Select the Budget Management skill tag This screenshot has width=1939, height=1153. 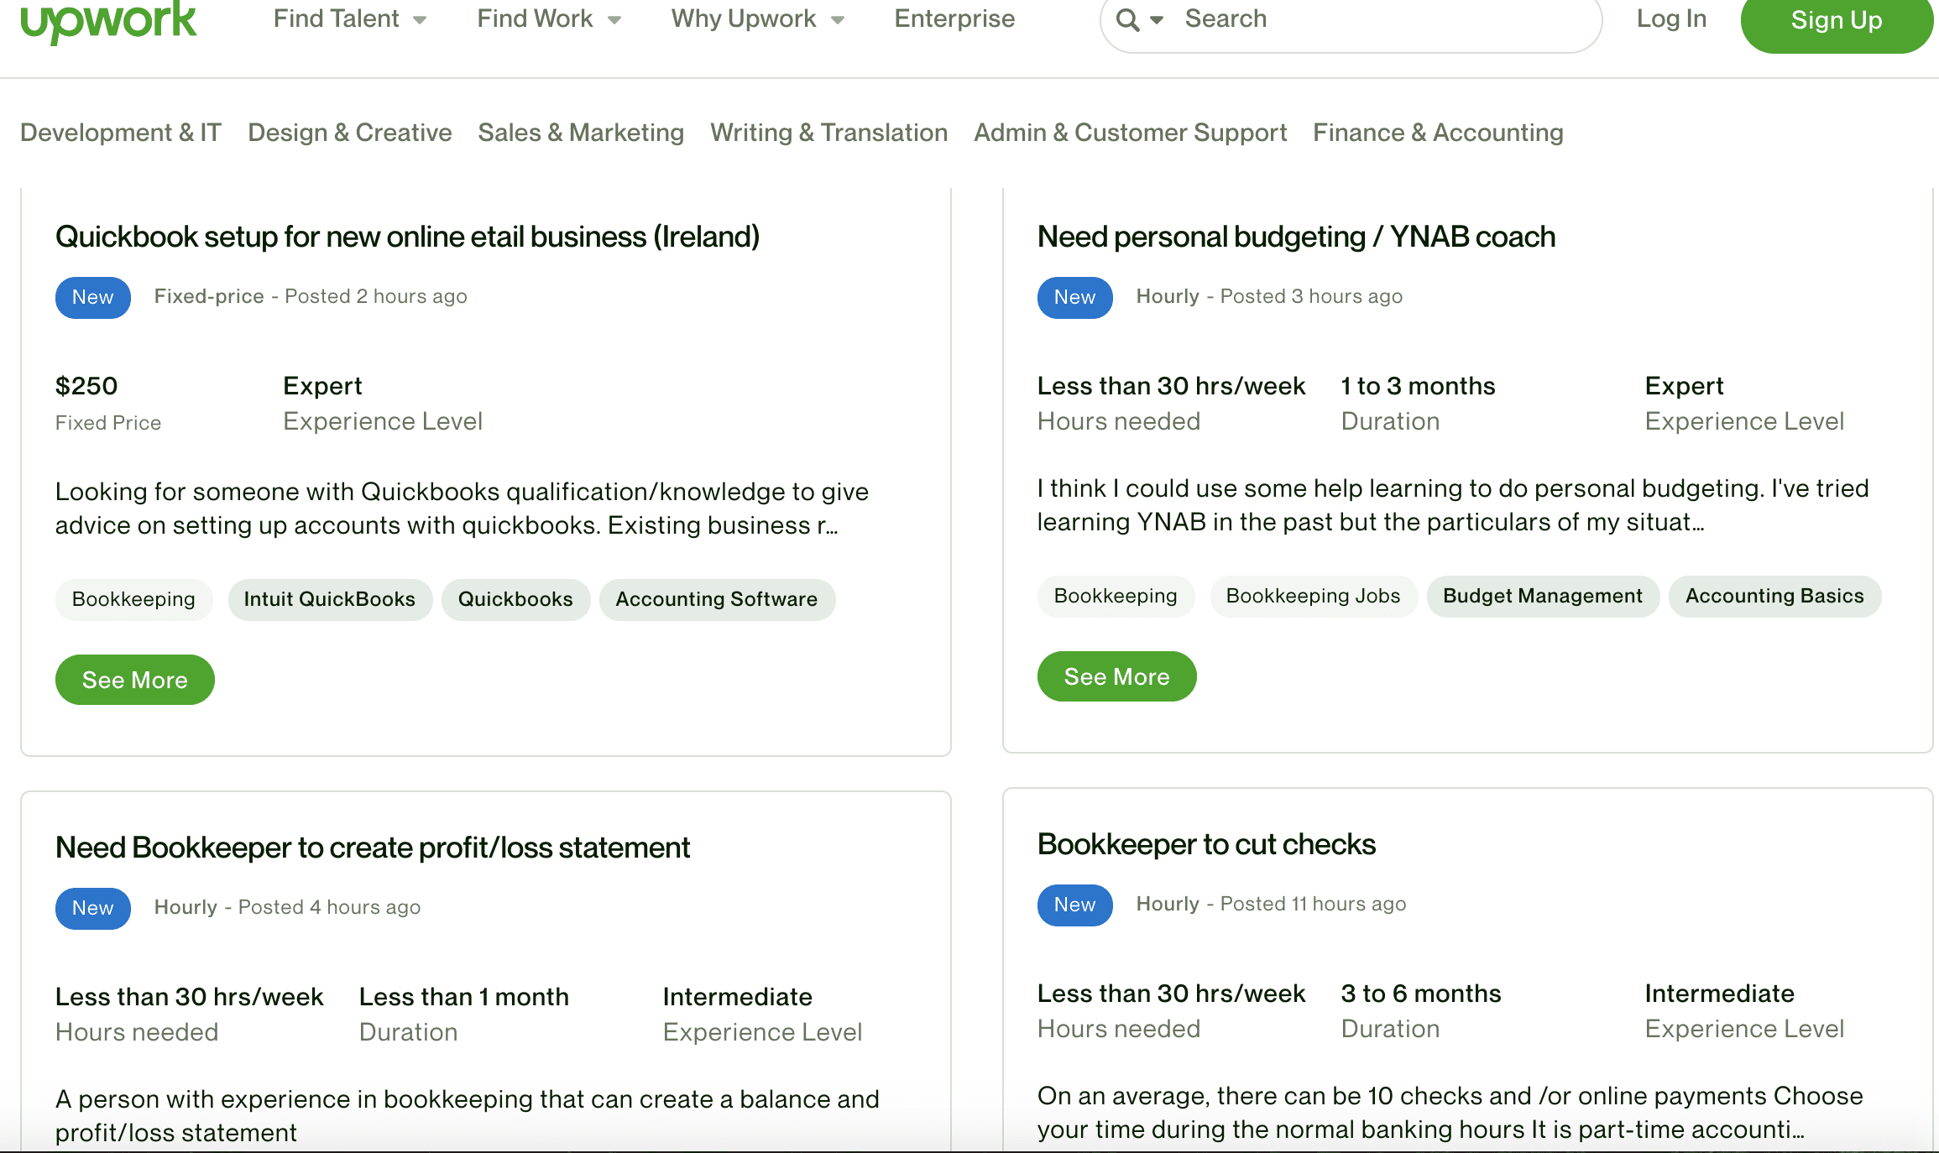click(1543, 596)
